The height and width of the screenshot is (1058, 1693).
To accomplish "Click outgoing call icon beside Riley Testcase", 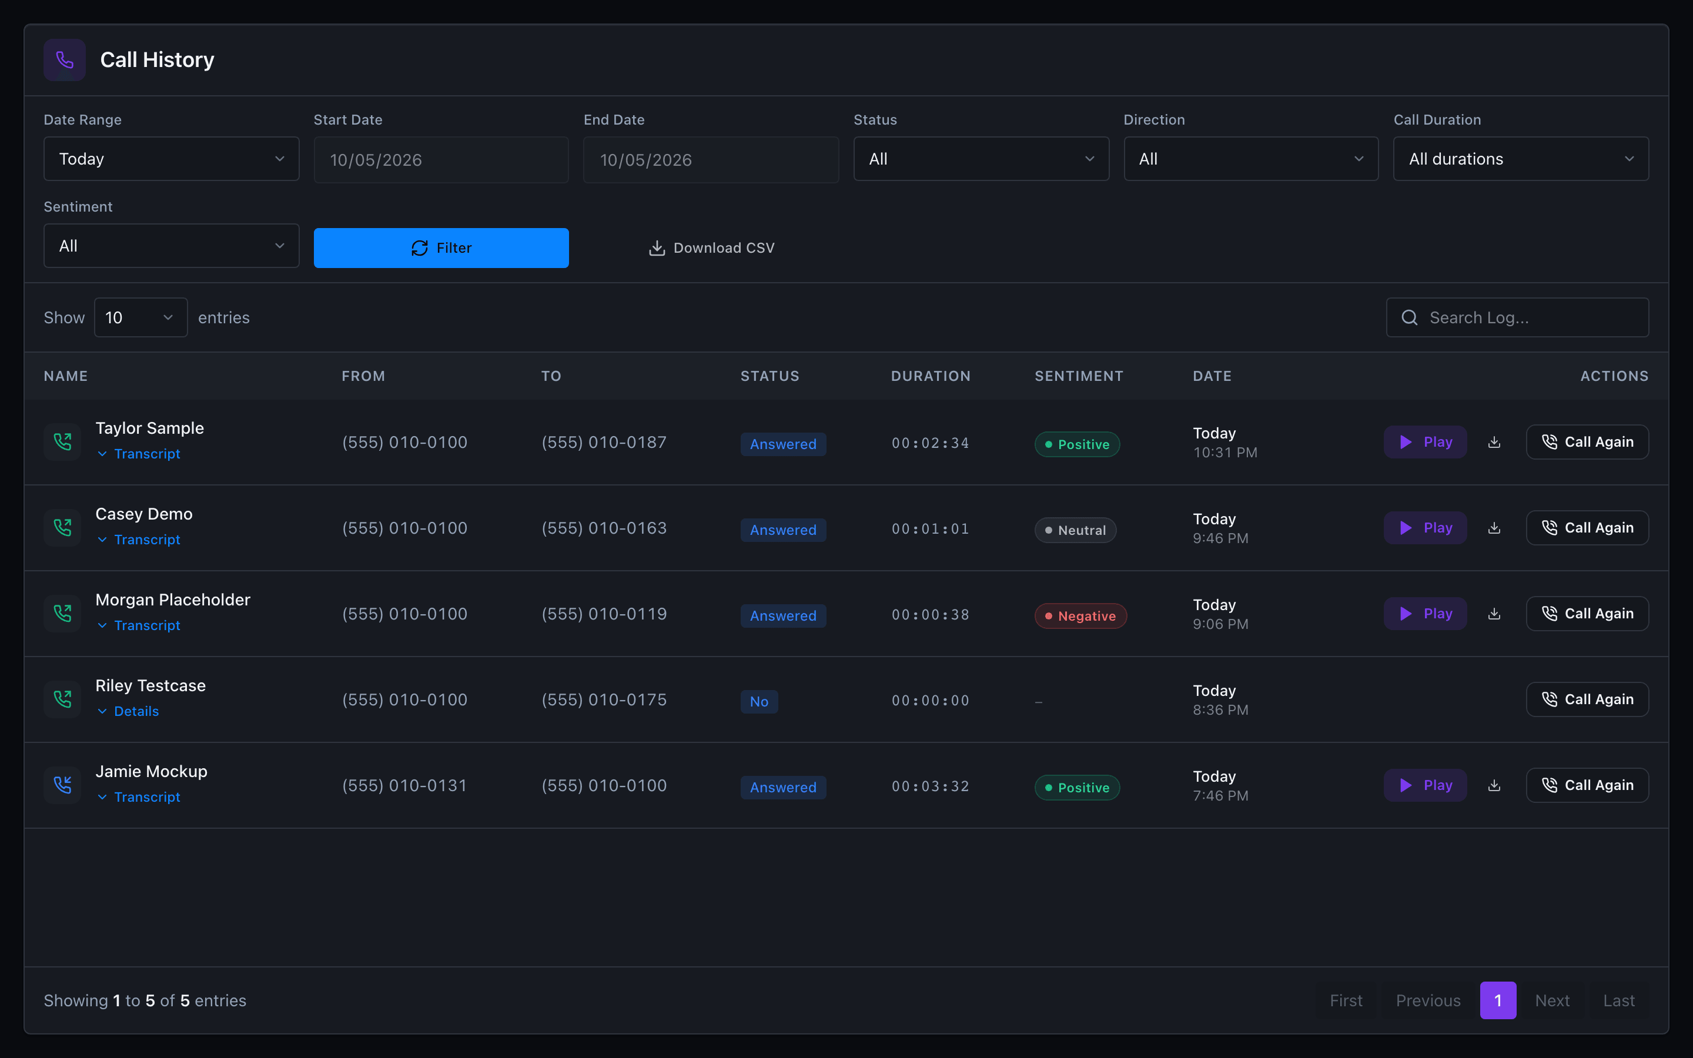I will click(x=62, y=699).
